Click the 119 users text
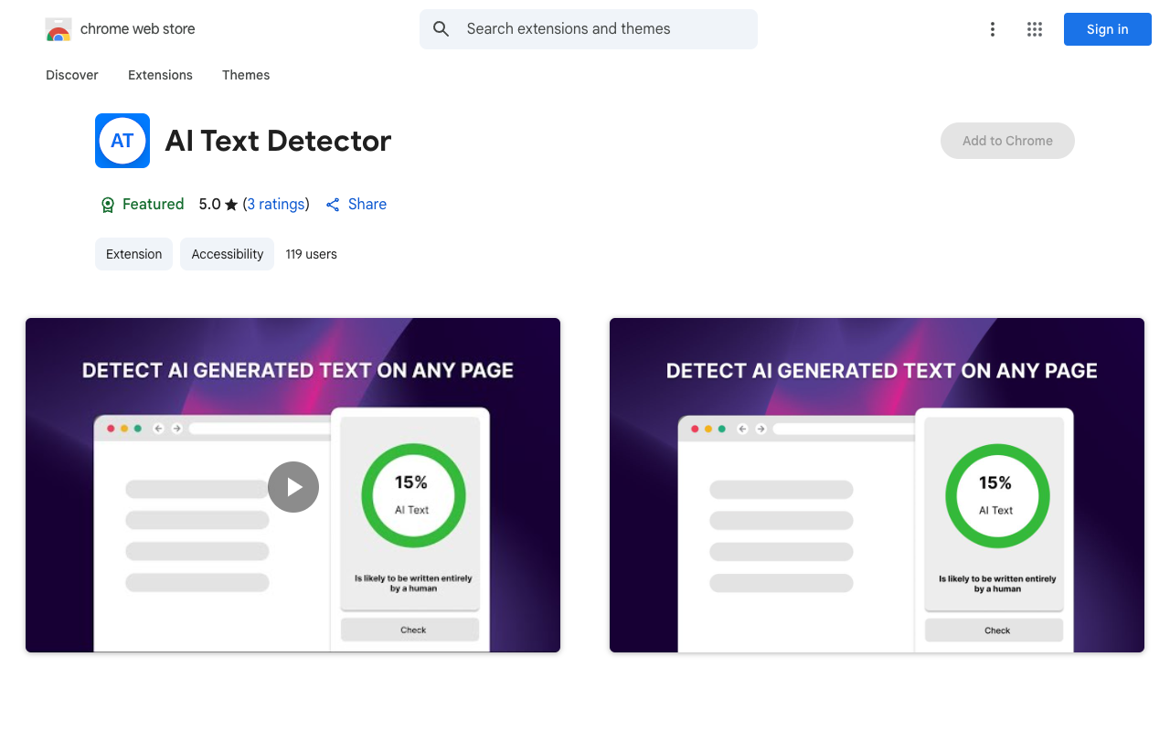 click(x=311, y=254)
